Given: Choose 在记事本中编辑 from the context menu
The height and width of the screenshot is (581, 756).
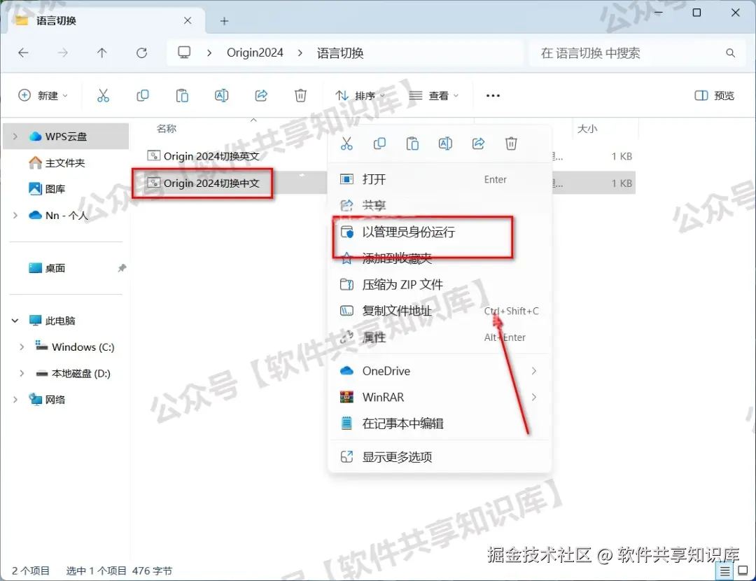Looking at the screenshot, I should (x=440, y=423).
